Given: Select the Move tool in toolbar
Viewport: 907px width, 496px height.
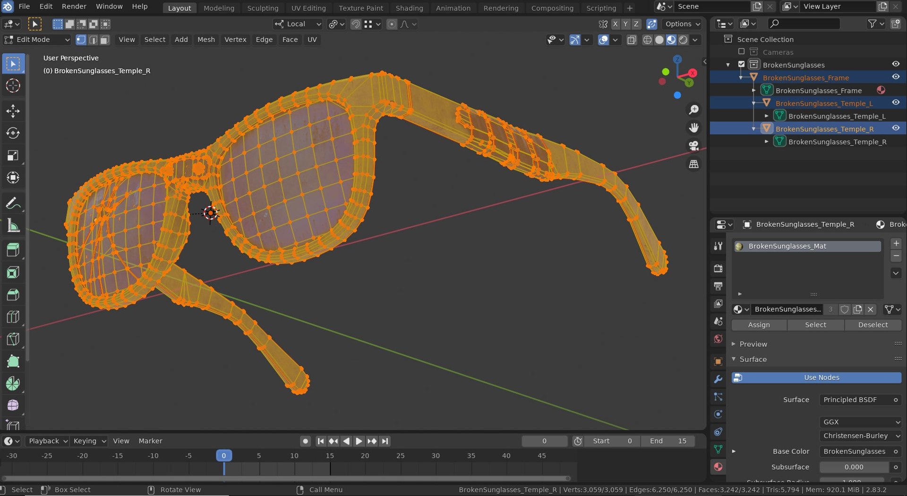Looking at the screenshot, I should [x=13, y=111].
